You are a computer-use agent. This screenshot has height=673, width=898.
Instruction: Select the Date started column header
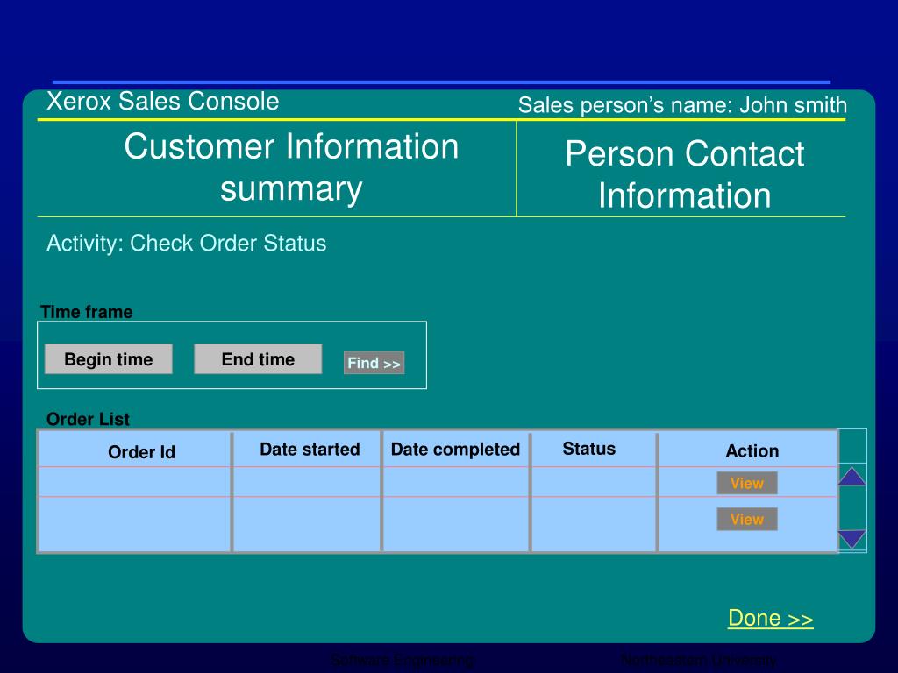310,450
